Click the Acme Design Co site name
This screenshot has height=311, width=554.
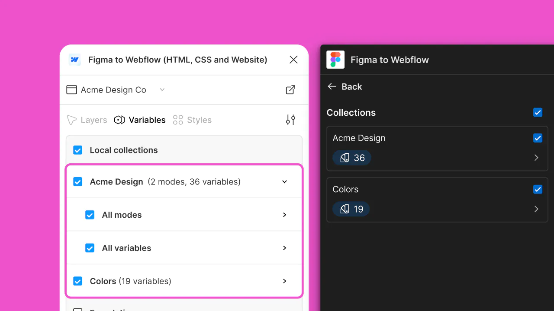pyautogui.click(x=113, y=90)
